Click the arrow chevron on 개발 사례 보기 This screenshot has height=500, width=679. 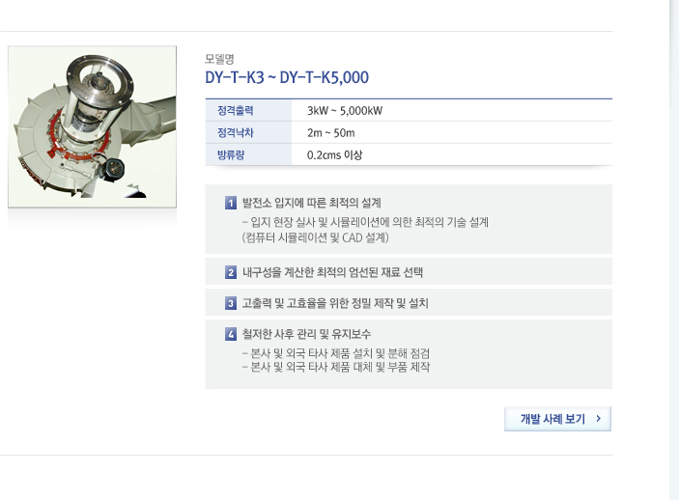pos(599,418)
